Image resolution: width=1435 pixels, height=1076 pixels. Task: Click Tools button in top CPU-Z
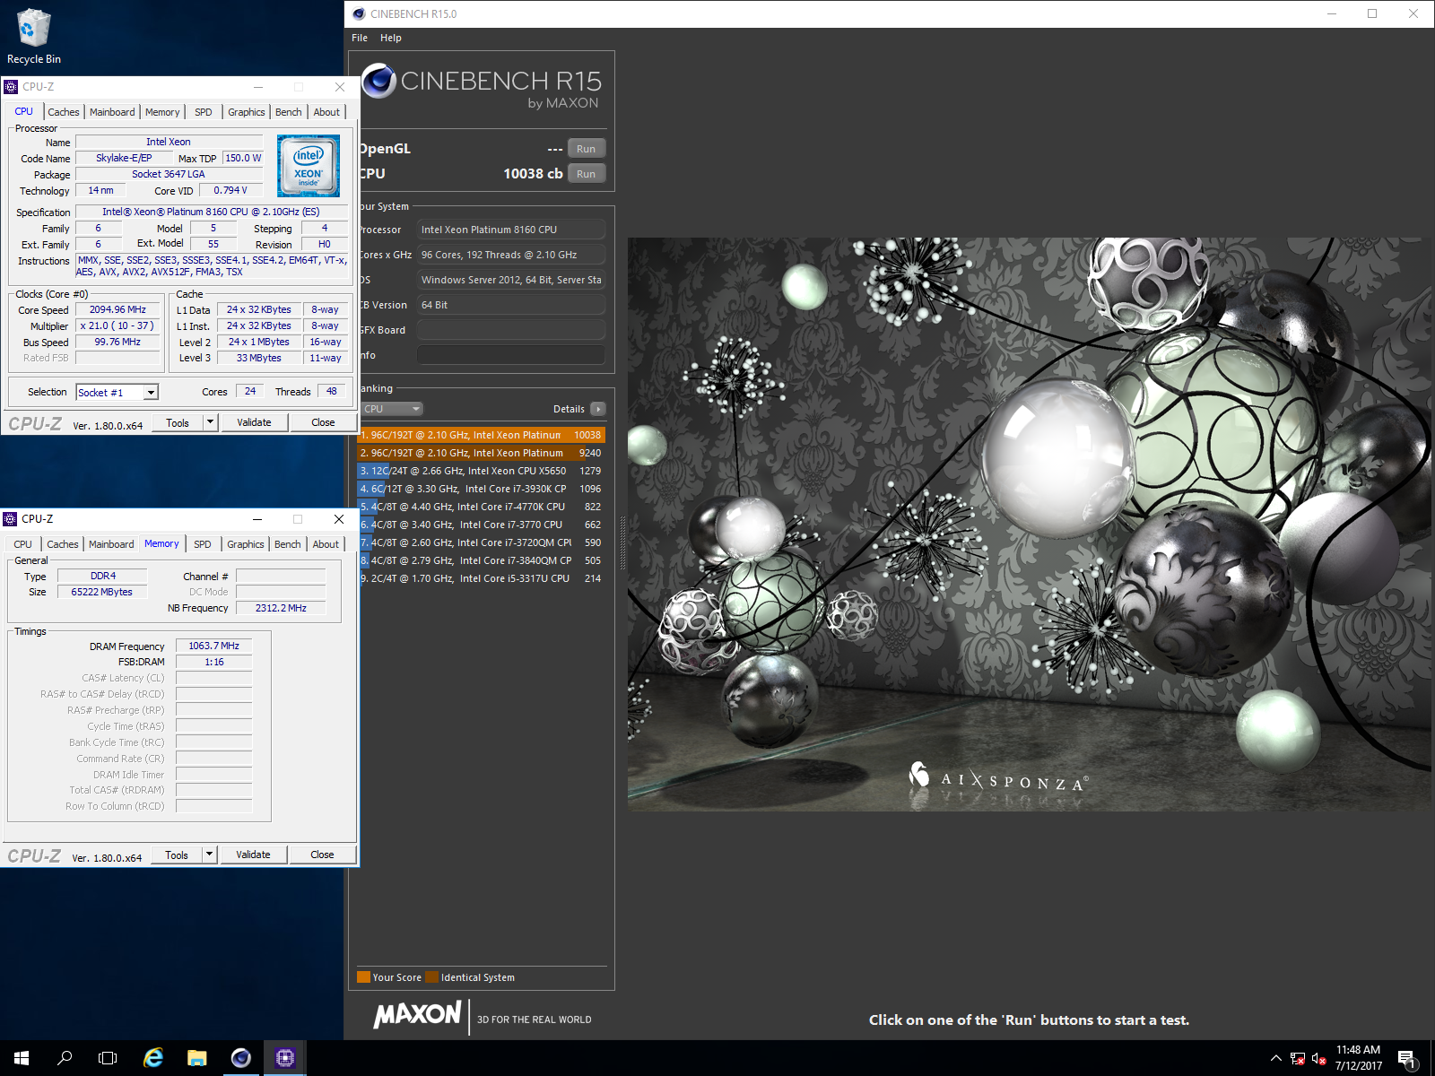(x=178, y=422)
